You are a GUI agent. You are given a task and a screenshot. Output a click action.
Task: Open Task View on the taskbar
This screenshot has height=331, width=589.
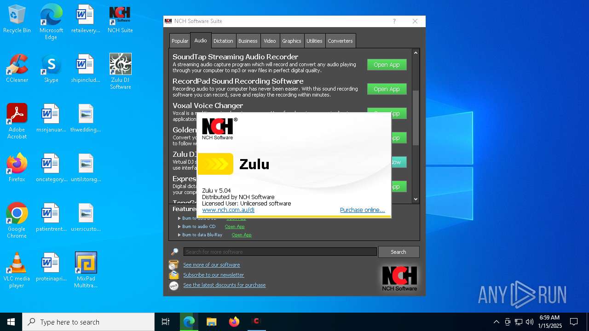pyautogui.click(x=166, y=322)
